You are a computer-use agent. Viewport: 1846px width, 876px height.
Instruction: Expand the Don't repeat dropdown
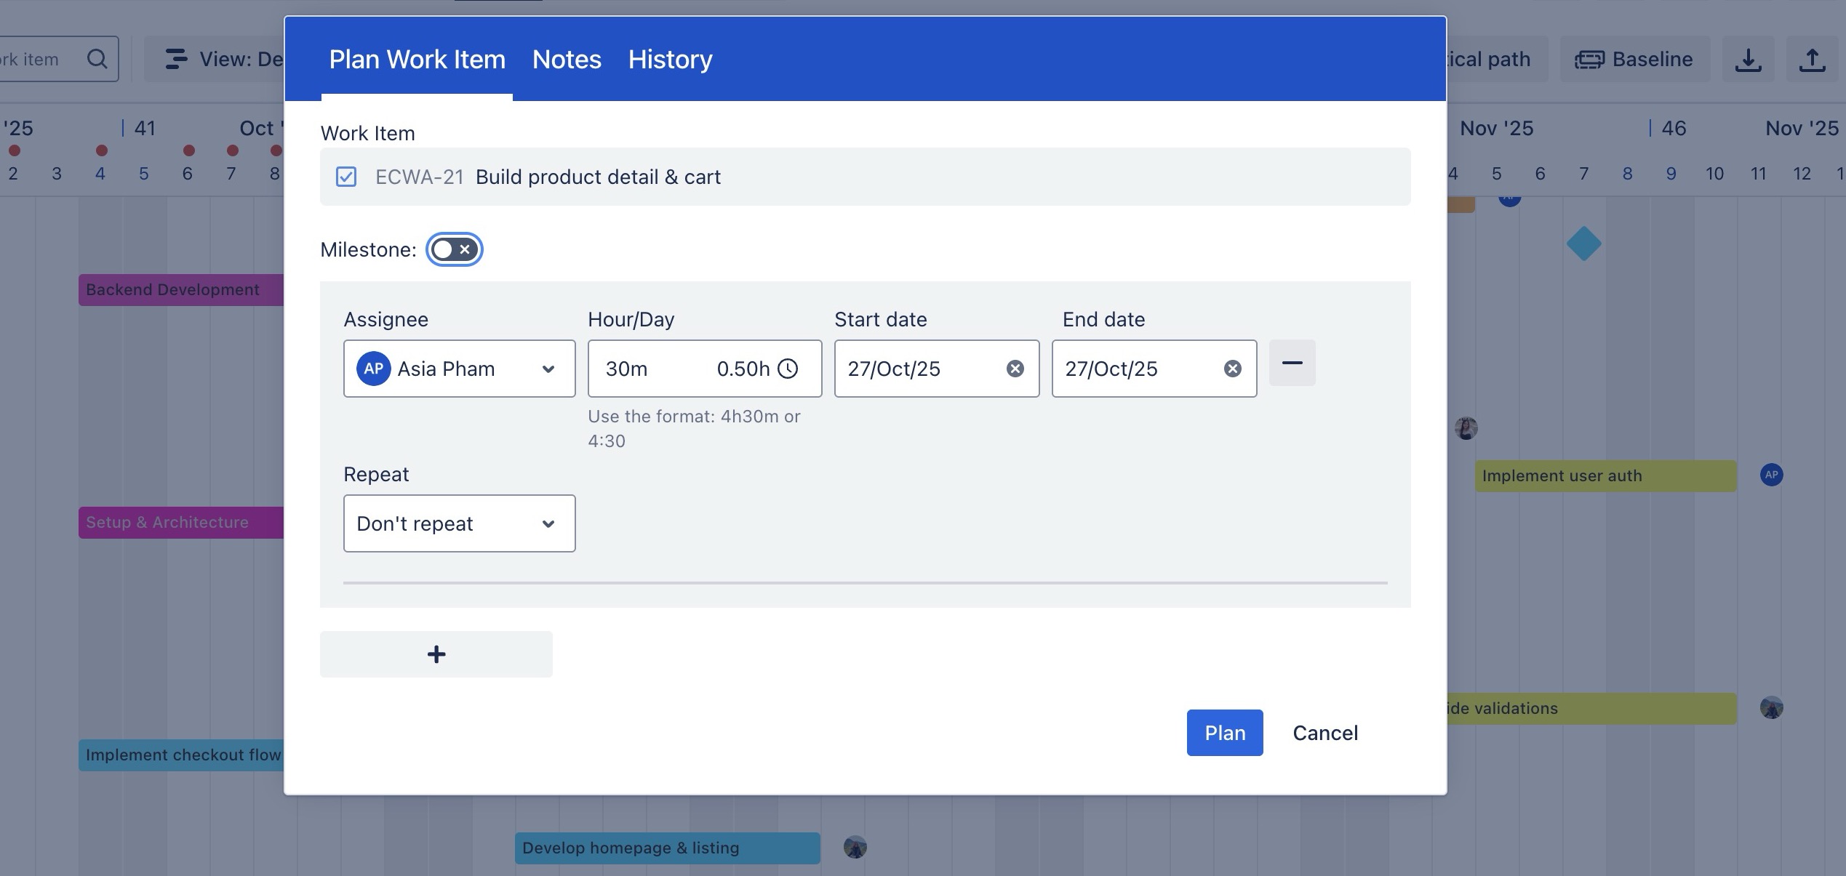459,523
